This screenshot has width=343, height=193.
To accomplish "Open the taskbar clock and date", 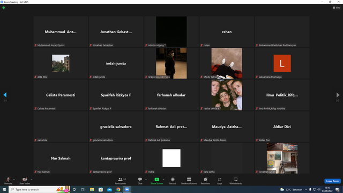I will pyautogui.click(x=327, y=189).
